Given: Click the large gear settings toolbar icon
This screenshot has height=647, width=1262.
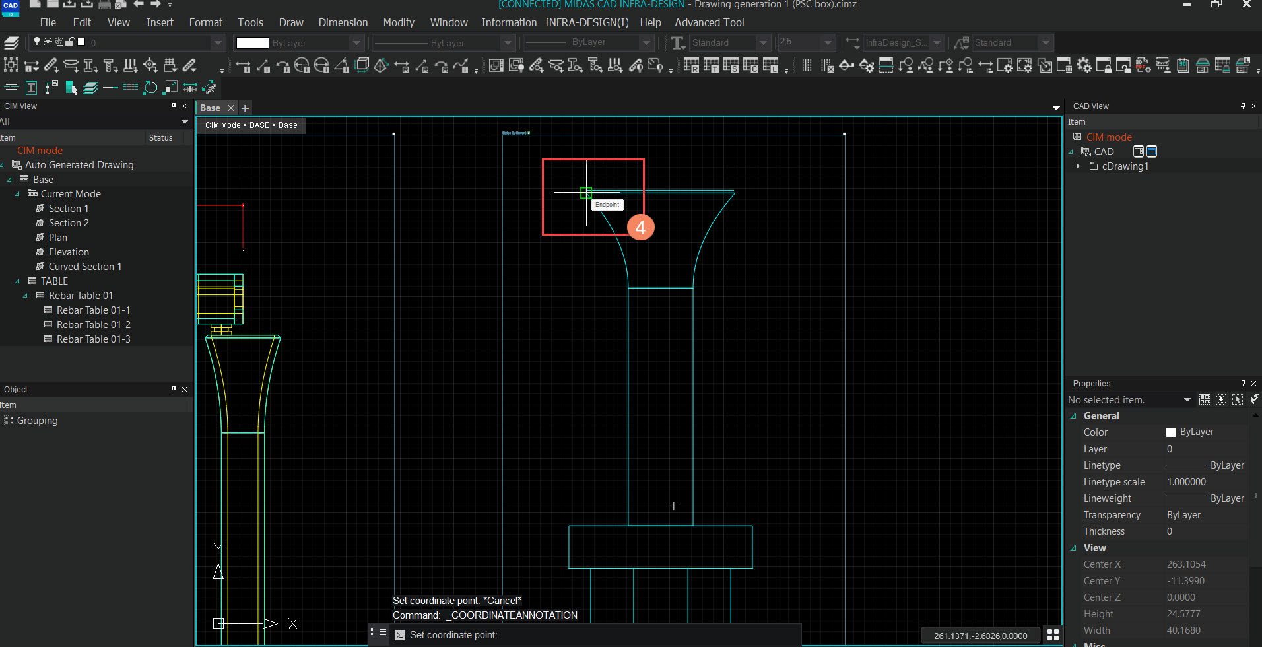Looking at the screenshot, I should [1084, 65].
